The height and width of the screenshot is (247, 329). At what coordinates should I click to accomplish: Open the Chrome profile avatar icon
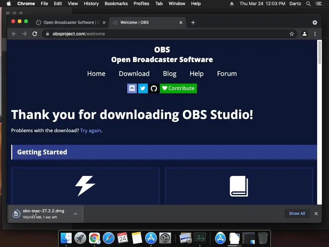[305, 34]
